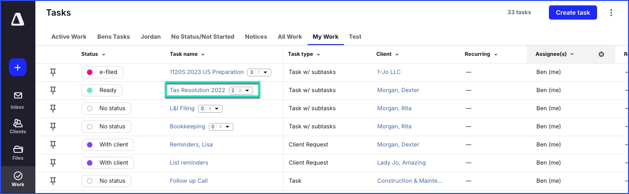Expand subtasks 2/8 for Tax Resolution 2022
Image resolution: width=629 pixels, height=194 pixels.
[241, 90]
